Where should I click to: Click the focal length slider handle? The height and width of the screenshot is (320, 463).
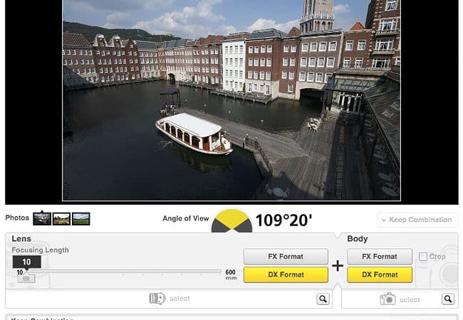26,279
